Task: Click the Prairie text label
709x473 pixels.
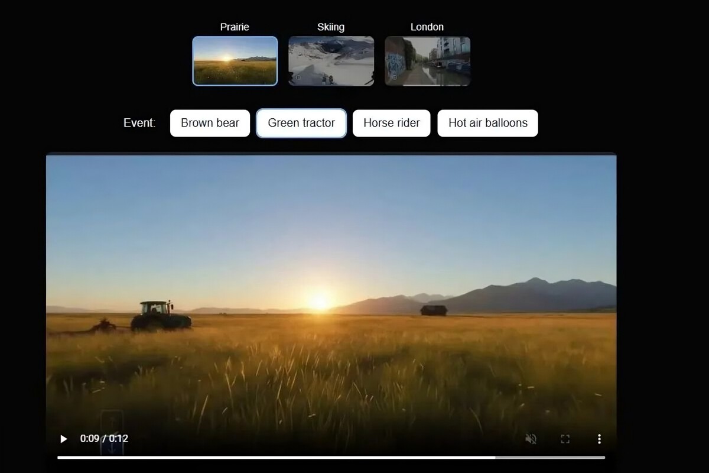Action: click(235, 27)
